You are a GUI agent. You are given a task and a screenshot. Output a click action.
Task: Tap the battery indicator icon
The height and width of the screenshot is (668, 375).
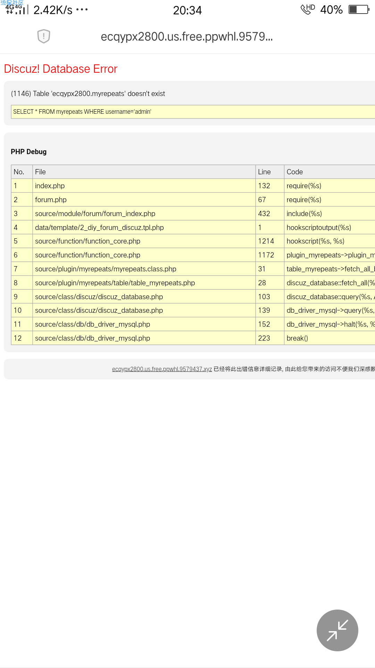click(359, 9)
